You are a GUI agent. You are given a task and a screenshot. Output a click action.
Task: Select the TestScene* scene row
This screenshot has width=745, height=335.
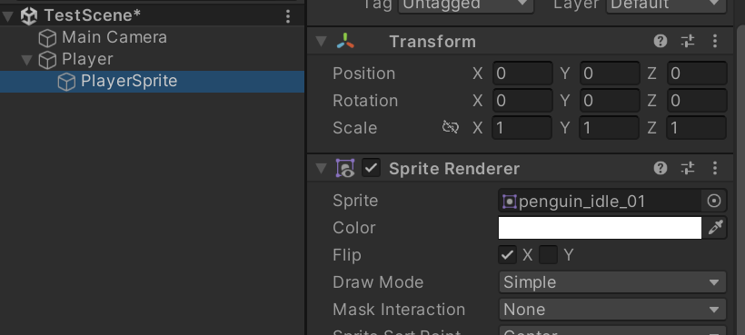(x=152, y=15)
